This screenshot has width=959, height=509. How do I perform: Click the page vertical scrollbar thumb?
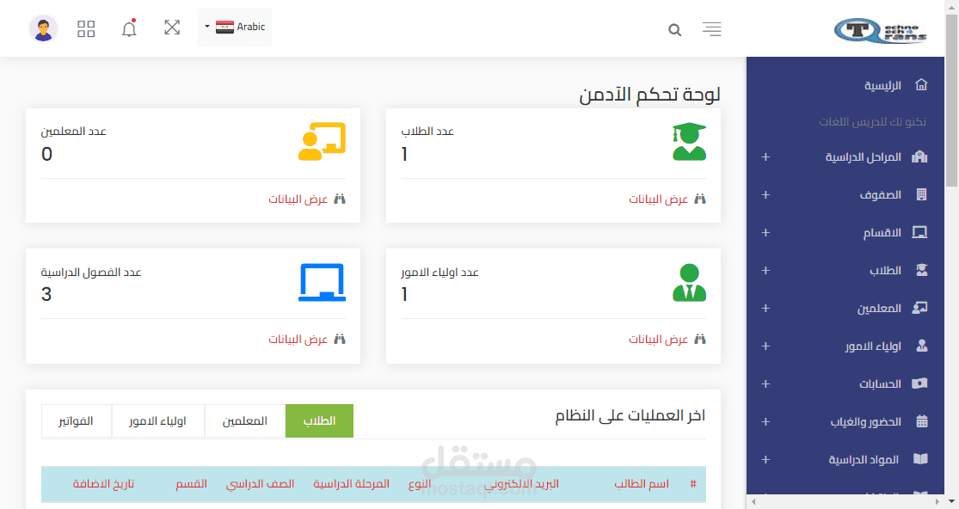(x=951, y=101)
